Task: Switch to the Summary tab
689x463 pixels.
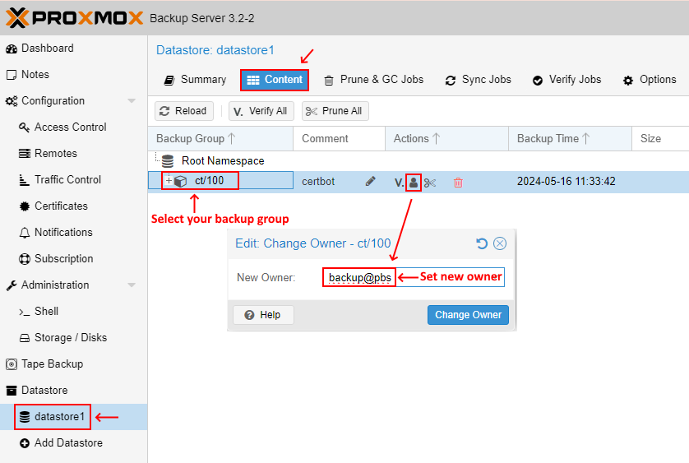Action: click(x=195, y=80)
